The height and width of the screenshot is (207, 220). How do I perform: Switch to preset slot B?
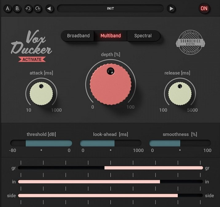click(x=17, y=9)
